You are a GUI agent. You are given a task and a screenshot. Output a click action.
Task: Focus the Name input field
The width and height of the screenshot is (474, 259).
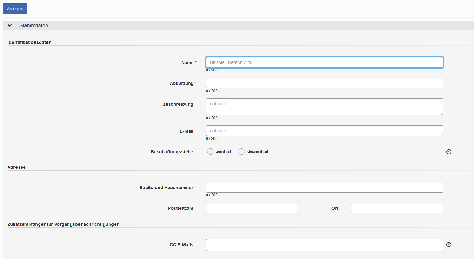pos(324,62)
